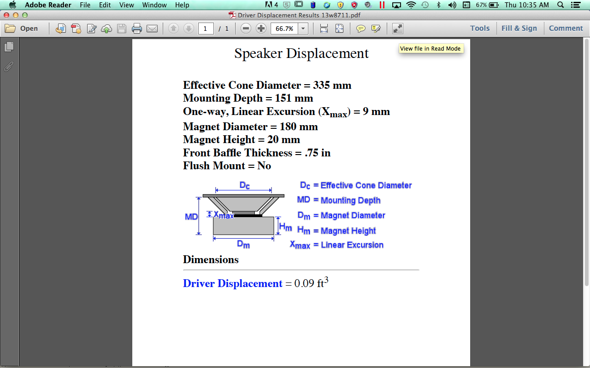This screenshot has height=368, width=590.
Task: Click the Create PDF icon
Action: tap(76, 29)
